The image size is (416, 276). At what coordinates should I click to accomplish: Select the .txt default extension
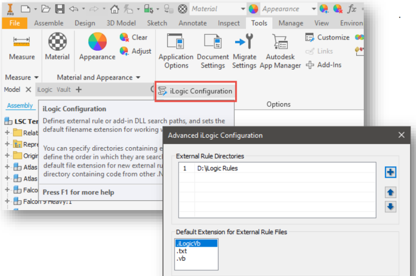point(182,251)
